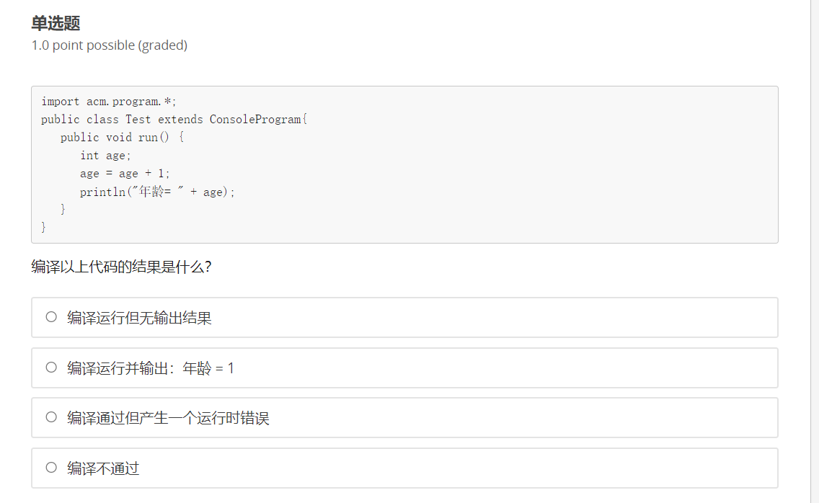Pick the radio button for 编译通过但产生一个运行时错误
This screenshot has height=503, width=819.
[x=51, y=417]
